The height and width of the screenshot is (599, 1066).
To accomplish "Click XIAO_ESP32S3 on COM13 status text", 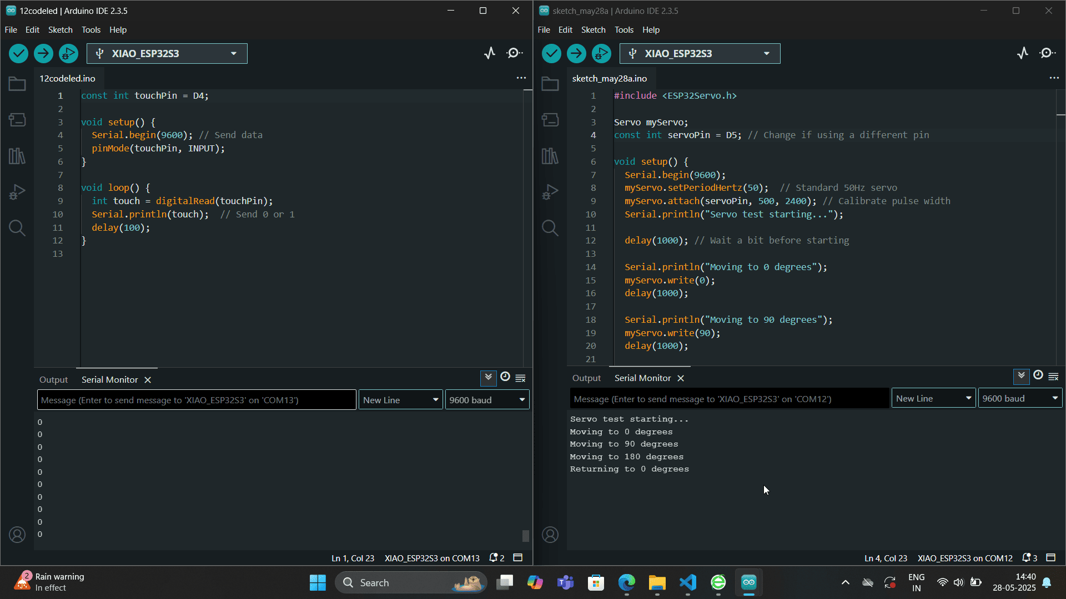I will pos(432,559).
